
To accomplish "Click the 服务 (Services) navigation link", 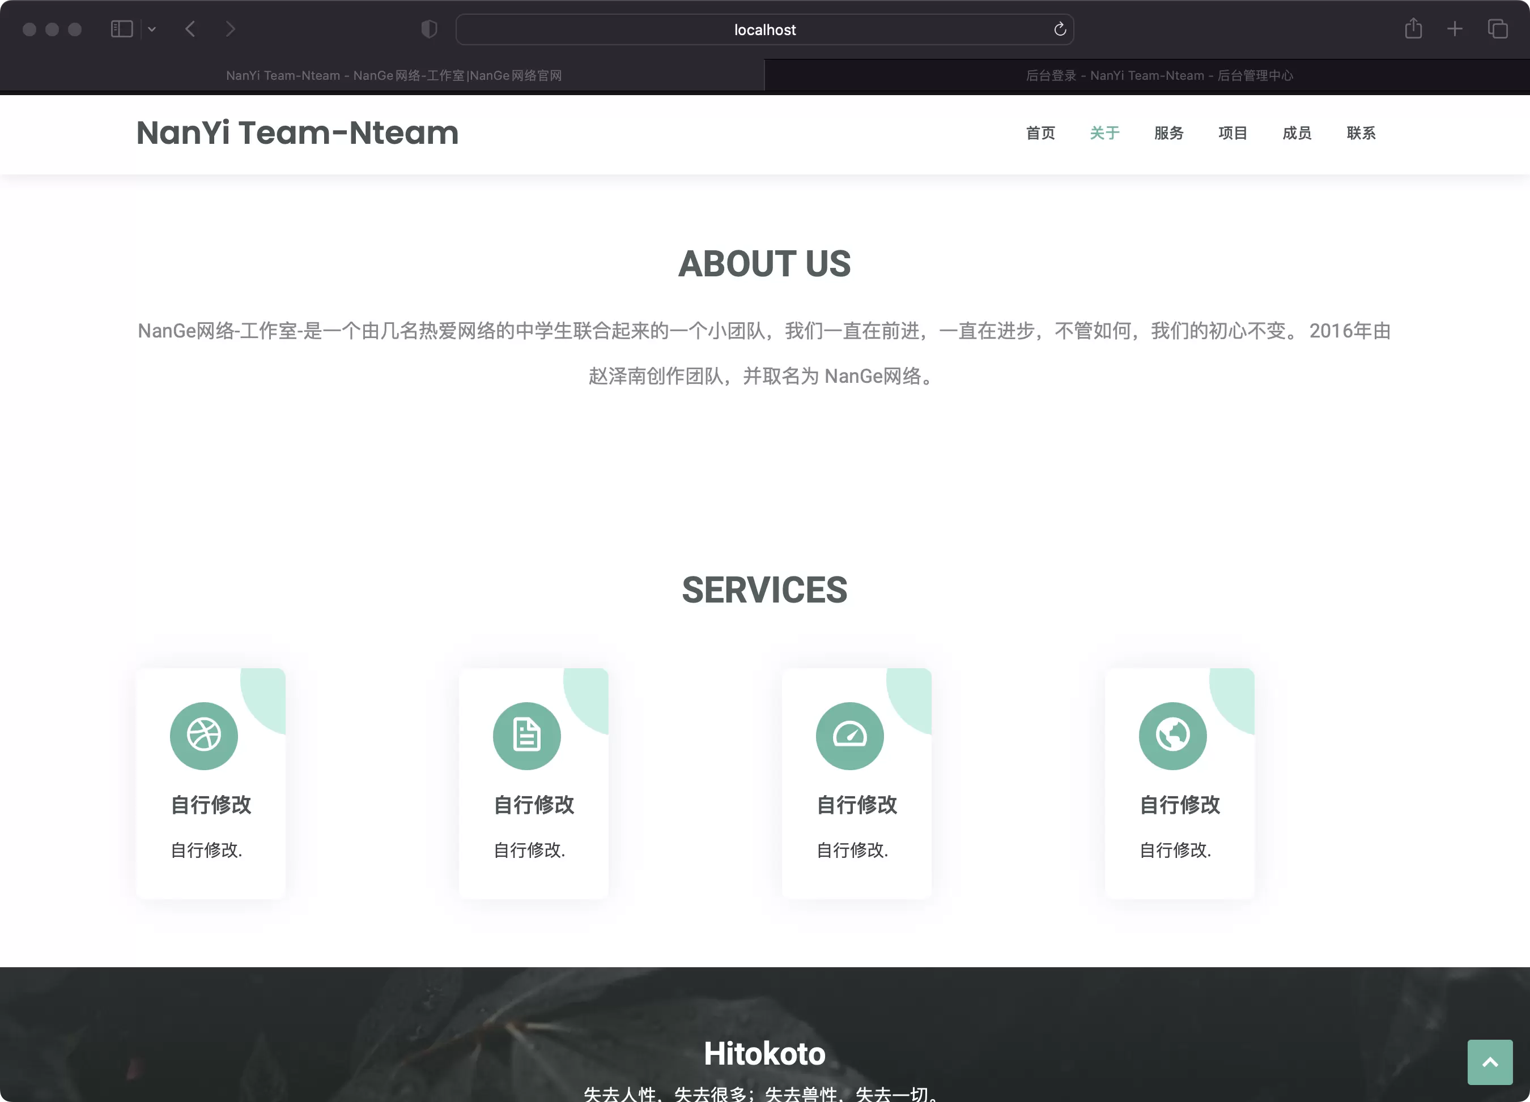I will (x=1169, y=133).
